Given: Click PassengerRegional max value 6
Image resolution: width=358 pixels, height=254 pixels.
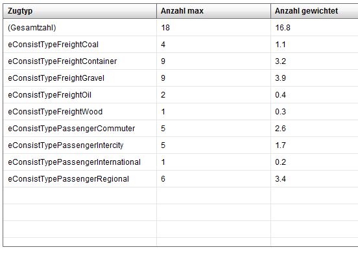Looking at the screenshot, I should click(163, 179).
